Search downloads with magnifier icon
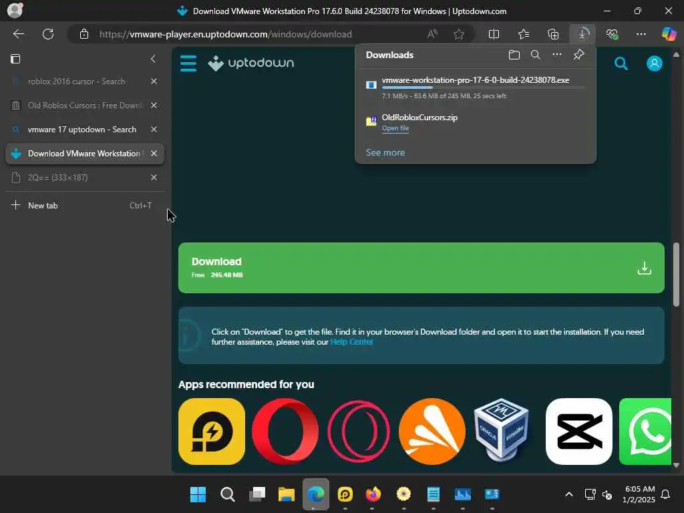 [x=535, y=55]
